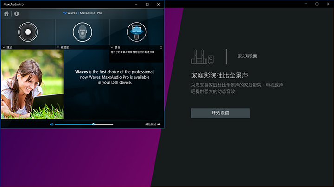Minimize the Dolby settings window

click(x=306, y=4)
